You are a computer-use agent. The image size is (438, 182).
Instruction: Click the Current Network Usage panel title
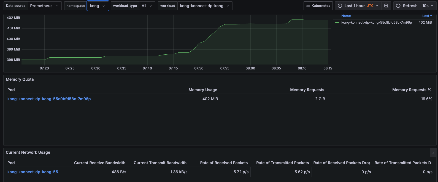(28, 152)
